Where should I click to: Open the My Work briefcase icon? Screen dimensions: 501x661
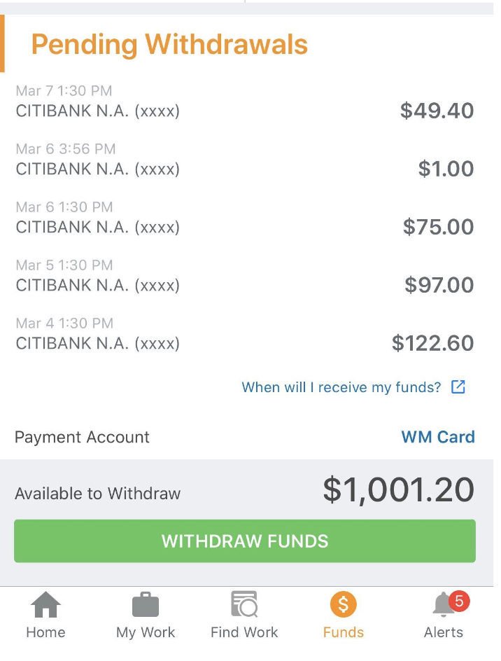point(146,605)
